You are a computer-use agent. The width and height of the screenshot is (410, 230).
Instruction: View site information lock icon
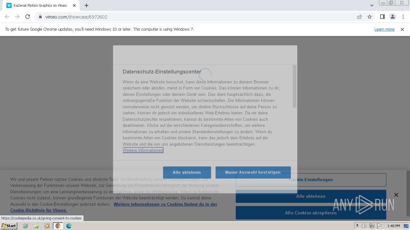point(40,17)
